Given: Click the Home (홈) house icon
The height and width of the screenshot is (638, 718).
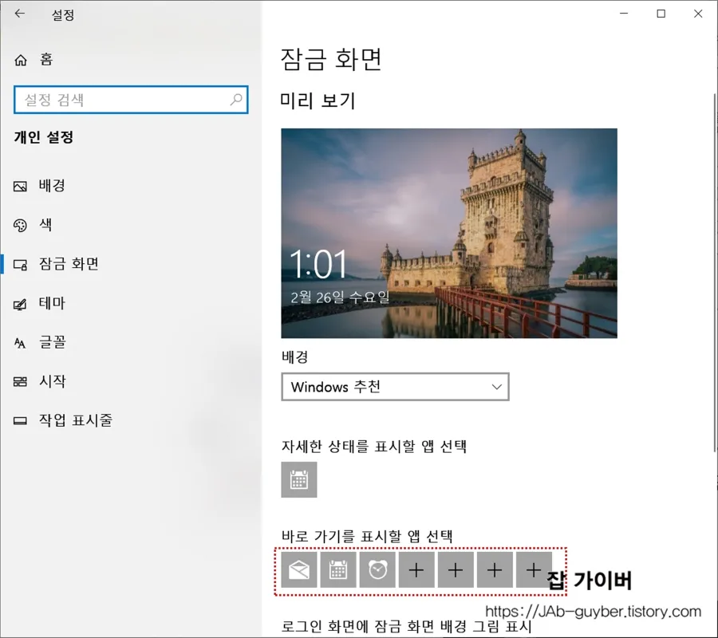Looking at the screenshot, I should point(20,60).
